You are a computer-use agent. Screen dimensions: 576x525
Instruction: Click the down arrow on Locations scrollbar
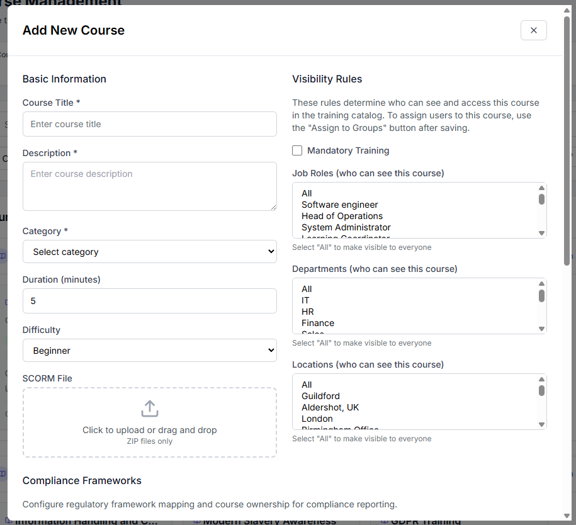(x=541, y=424)
